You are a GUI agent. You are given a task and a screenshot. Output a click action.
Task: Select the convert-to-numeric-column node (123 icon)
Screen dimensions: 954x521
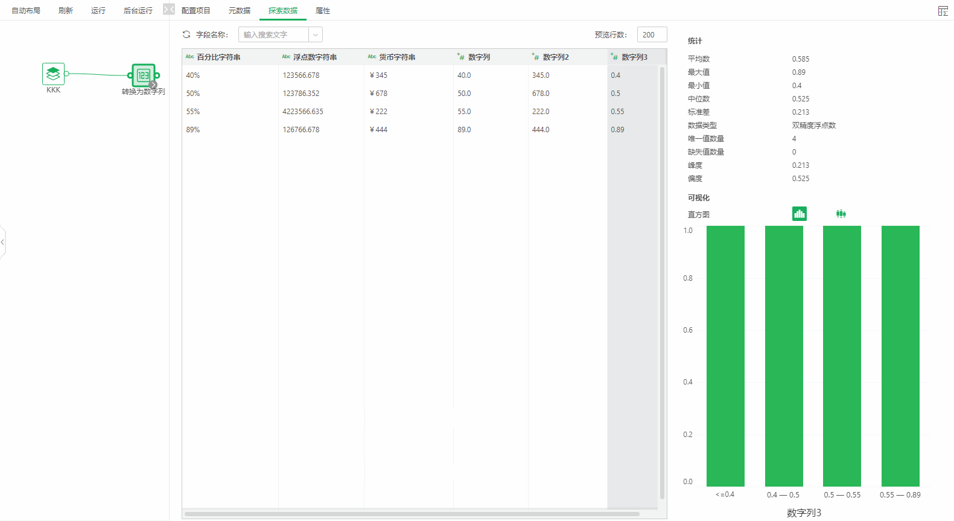coord(143,75)
